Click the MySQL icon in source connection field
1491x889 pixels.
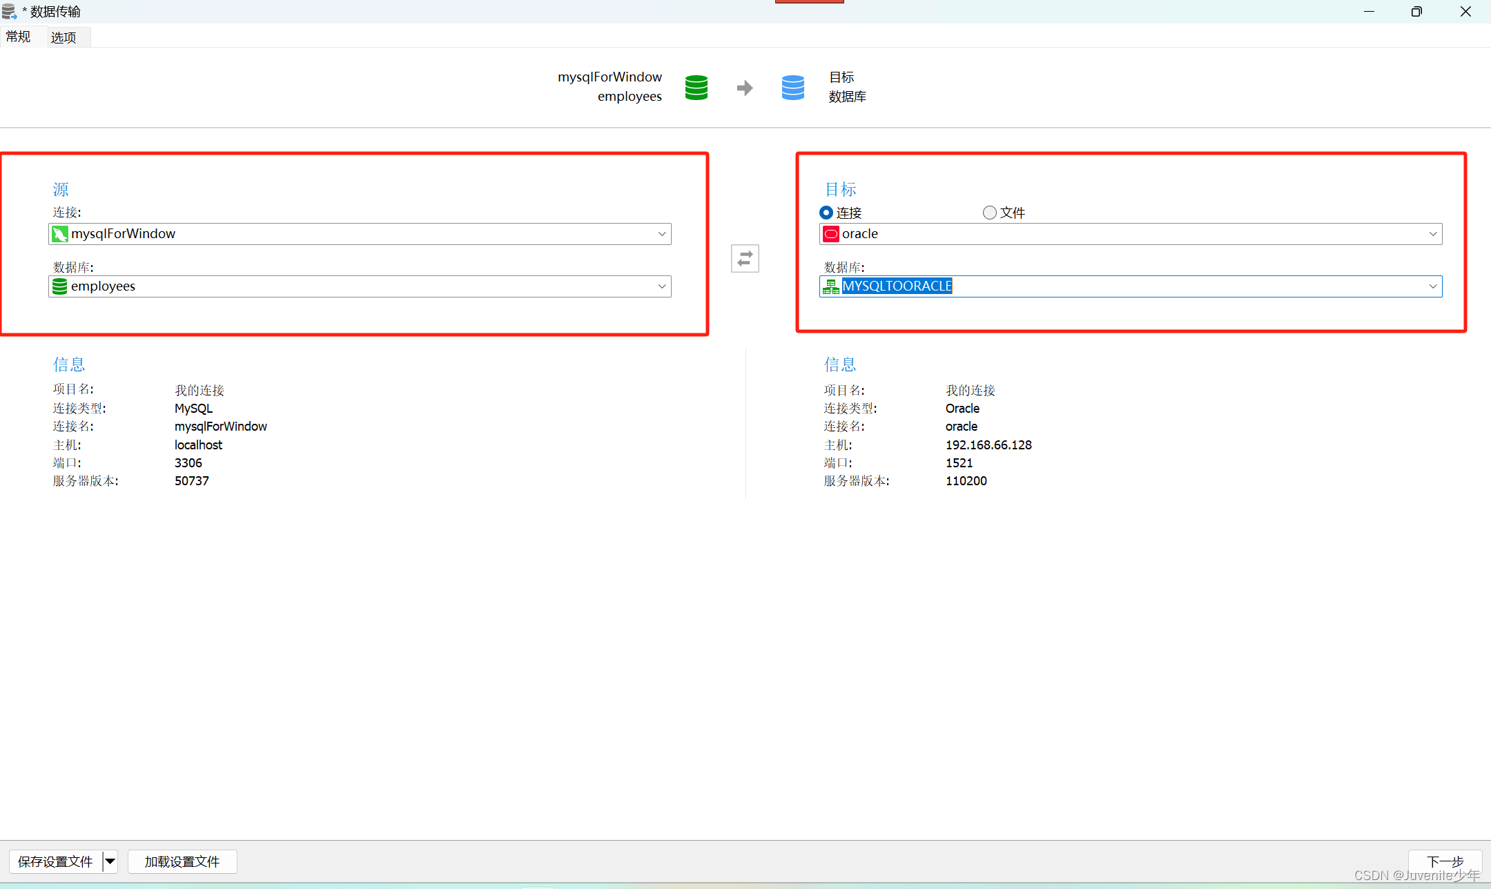60,234
